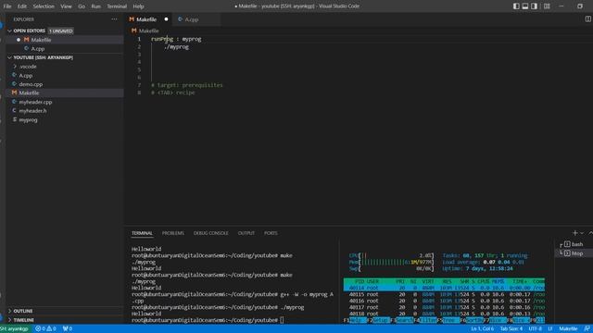Screen dimensions: 593x333
Task: Change Tab Size: 4 indentation setting
Action: pyautogui.click(x=511, y=329)
